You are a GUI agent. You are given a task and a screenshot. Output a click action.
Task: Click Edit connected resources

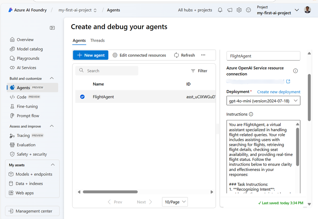tap(139, 55)
